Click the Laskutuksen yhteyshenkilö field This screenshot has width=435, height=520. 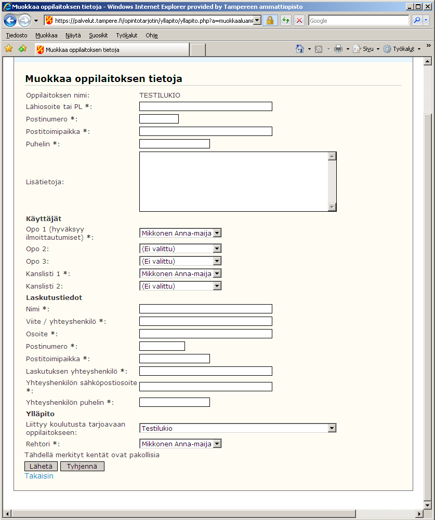coord(205,371)
